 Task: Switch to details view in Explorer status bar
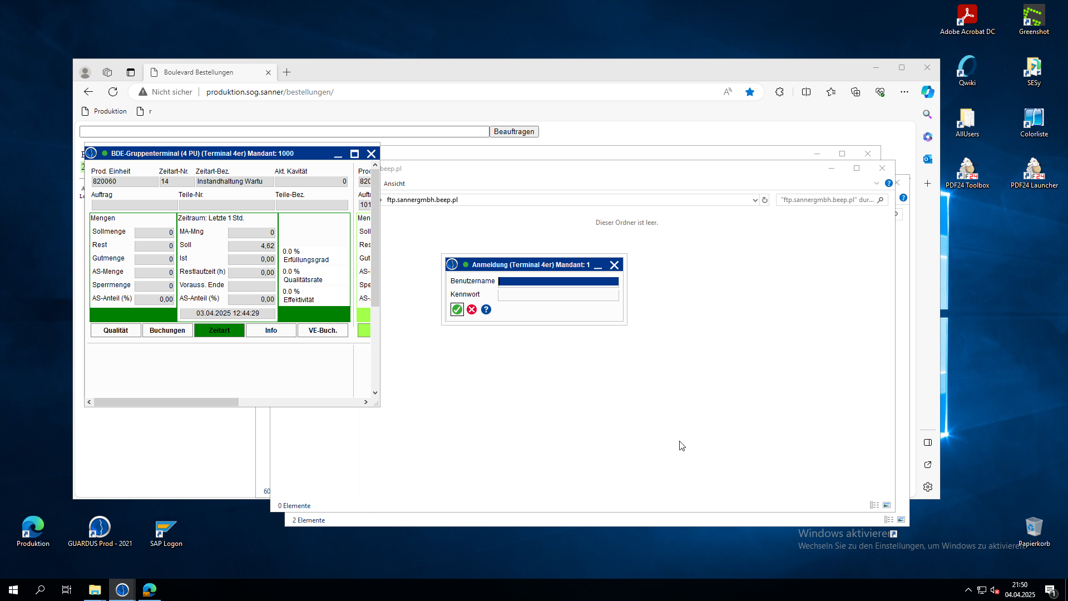(874, 505)
